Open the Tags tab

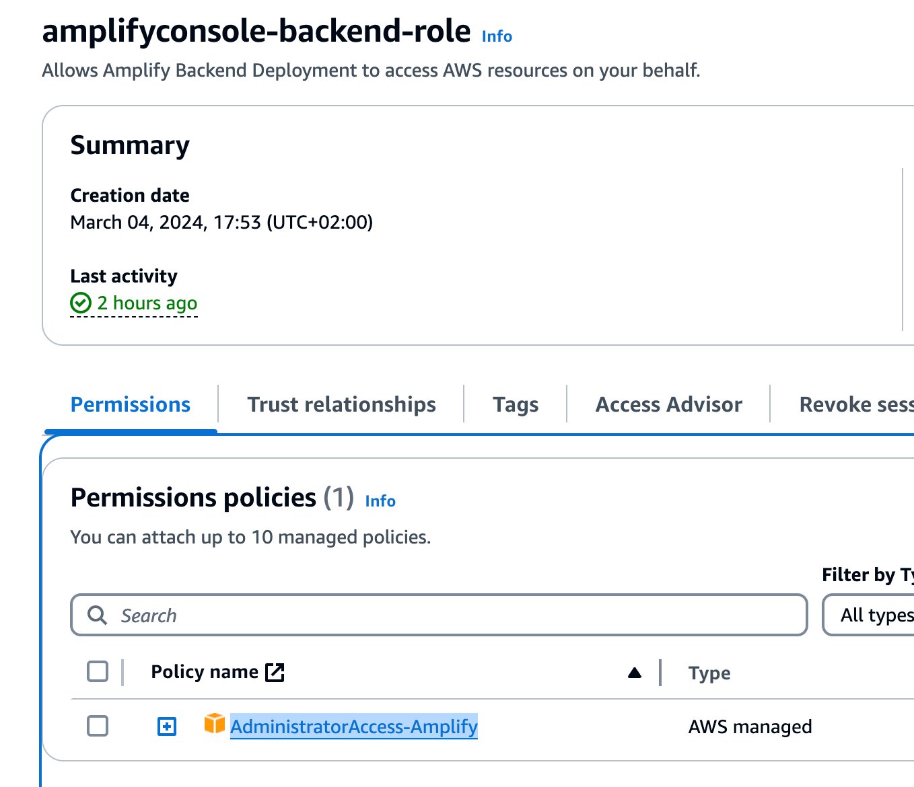pyautogui.click(x=516, y=404)
